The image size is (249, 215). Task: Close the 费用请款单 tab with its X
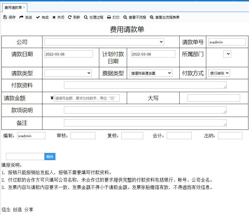(x=24, y=7)
